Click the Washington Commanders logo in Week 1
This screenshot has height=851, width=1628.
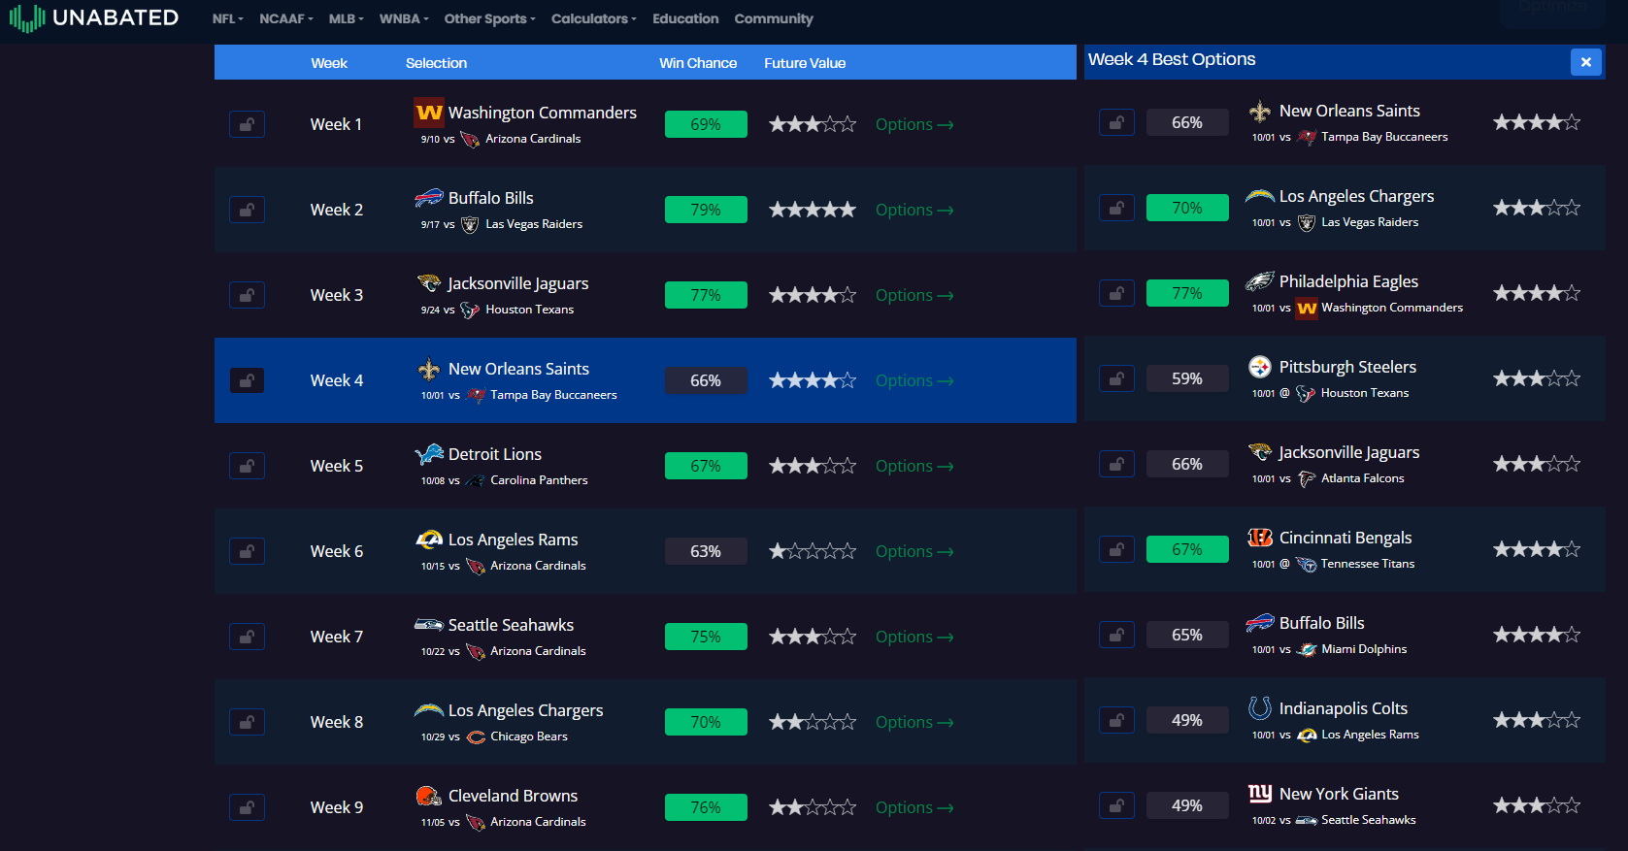tap(428, 112)
